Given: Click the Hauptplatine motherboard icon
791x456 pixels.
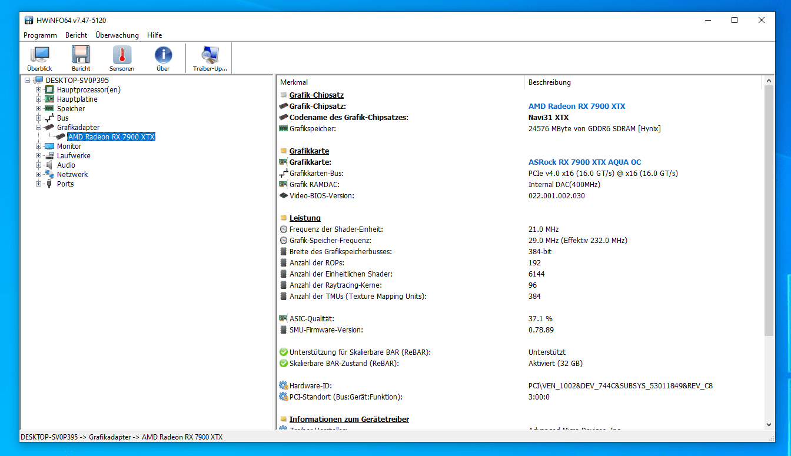Looking at the screenshot, I should coord(49,99).
